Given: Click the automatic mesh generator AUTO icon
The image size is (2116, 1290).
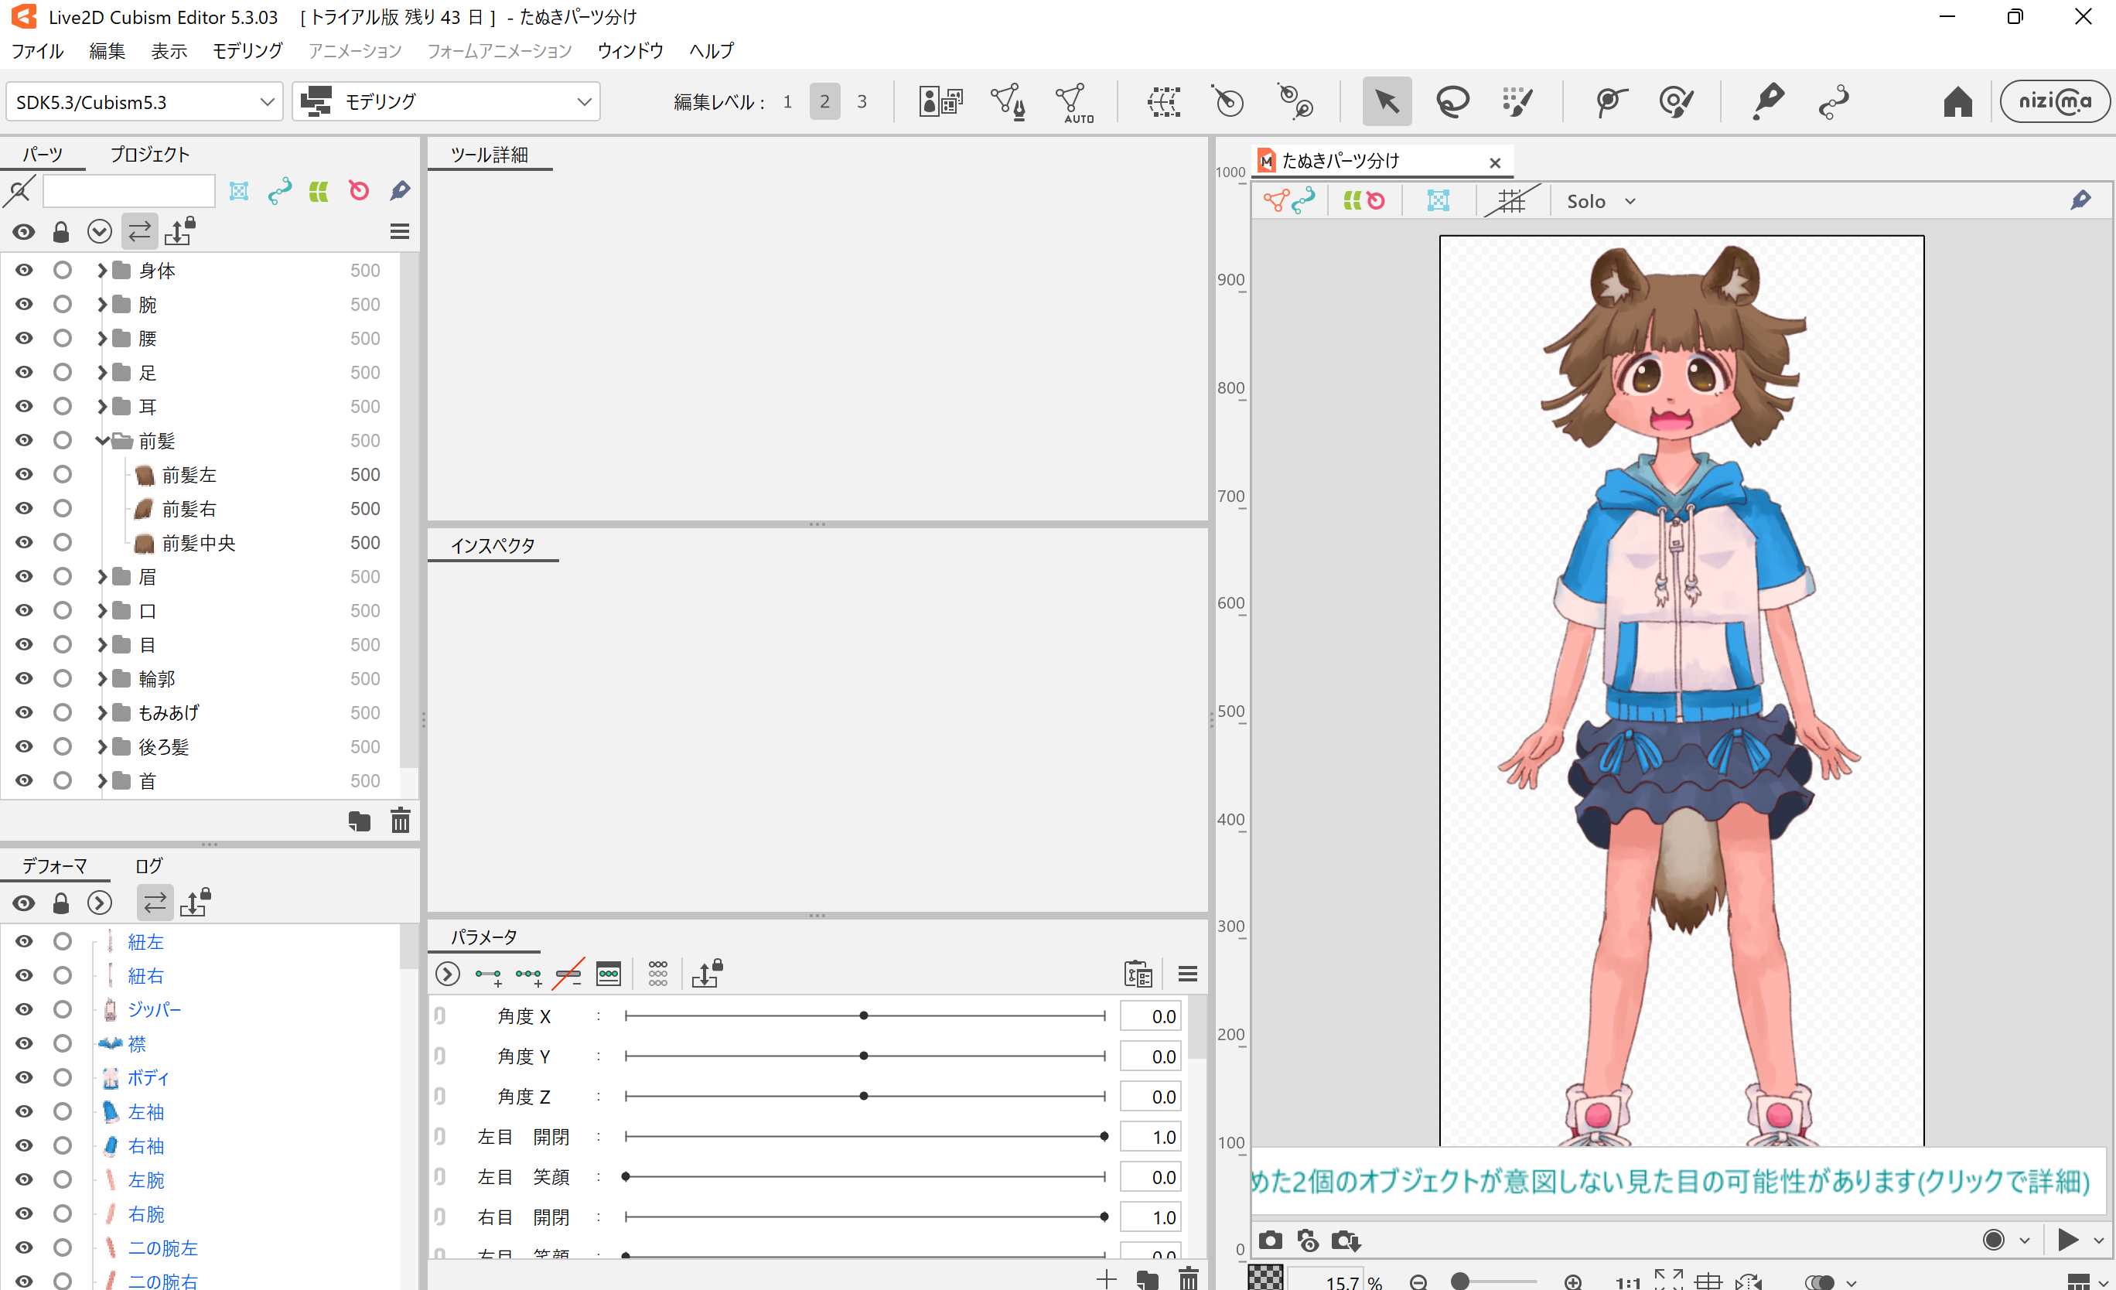Looking at the screenshot, I should pyautogui.click(x=1073, y=102).
